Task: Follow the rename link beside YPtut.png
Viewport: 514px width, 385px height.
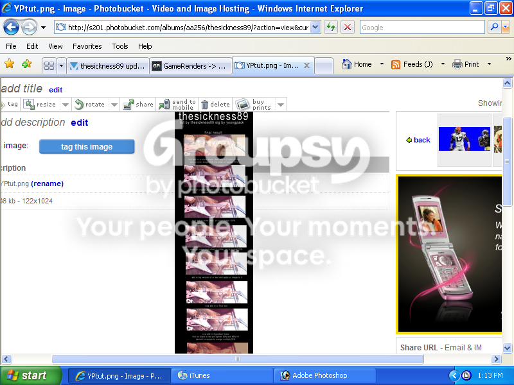Action: click(x=47, y=184)
